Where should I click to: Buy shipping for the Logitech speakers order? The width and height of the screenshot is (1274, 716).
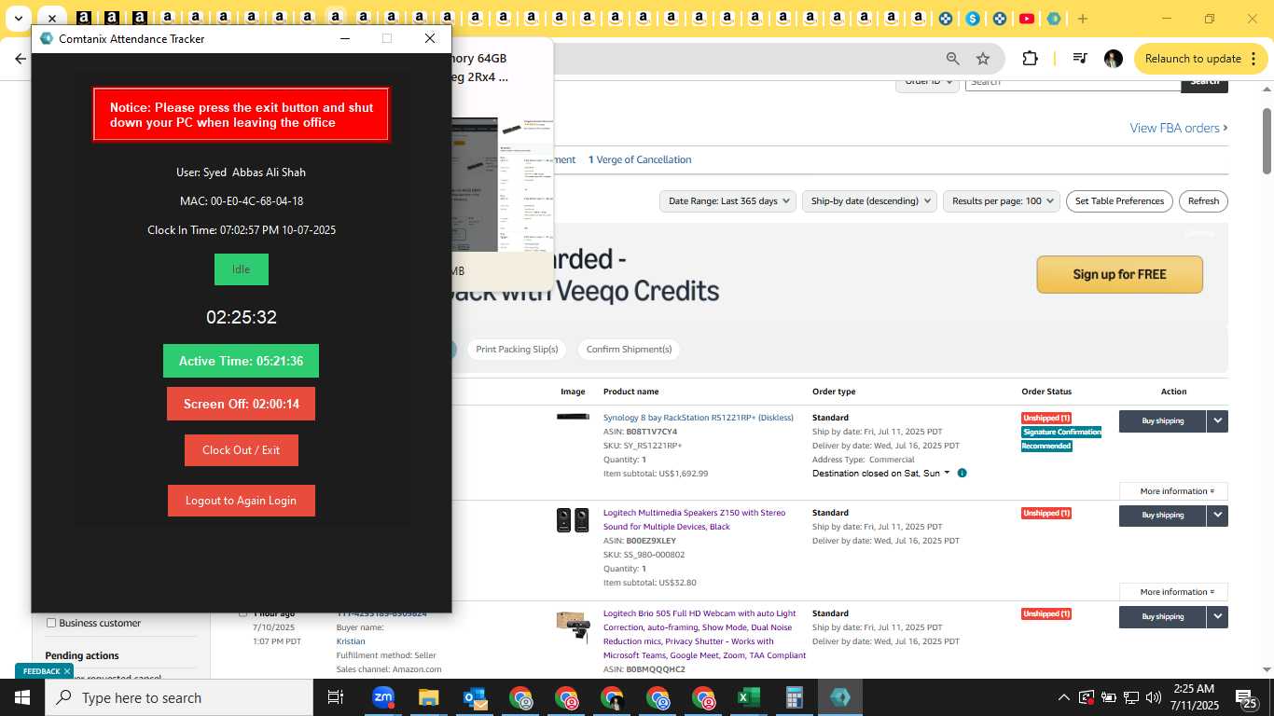click(1162, 516)
